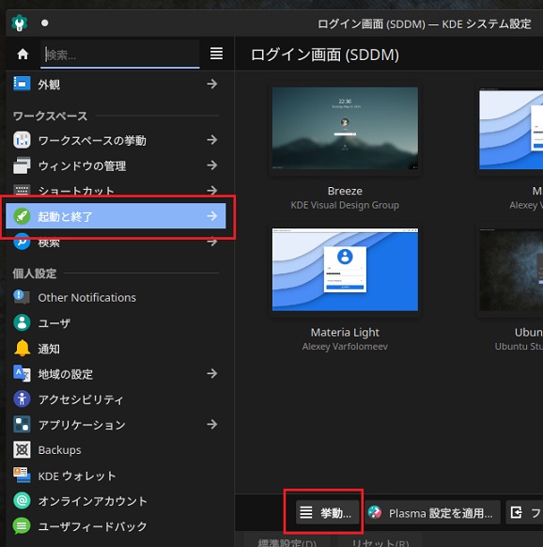The width and height of the screenshot is (543, 547).
Task: Focus the 検索 search input field
Action: (120, 55)
